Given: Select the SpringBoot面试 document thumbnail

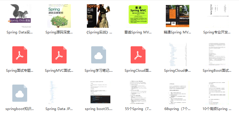Looking at the screenshot, I should (217, 54).
